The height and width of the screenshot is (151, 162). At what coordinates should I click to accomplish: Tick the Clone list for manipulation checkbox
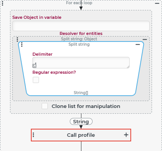pyautogui.click(x=45, y=106)
